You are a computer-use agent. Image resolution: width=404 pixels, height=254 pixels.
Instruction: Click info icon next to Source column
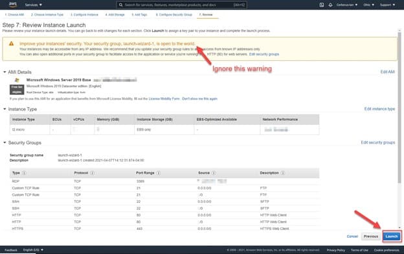coord(214,173)
